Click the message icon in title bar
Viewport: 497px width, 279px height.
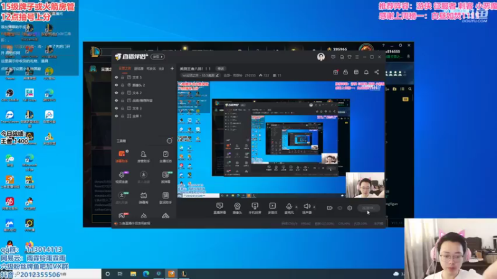pyautogui.click(x=333, y=57)
